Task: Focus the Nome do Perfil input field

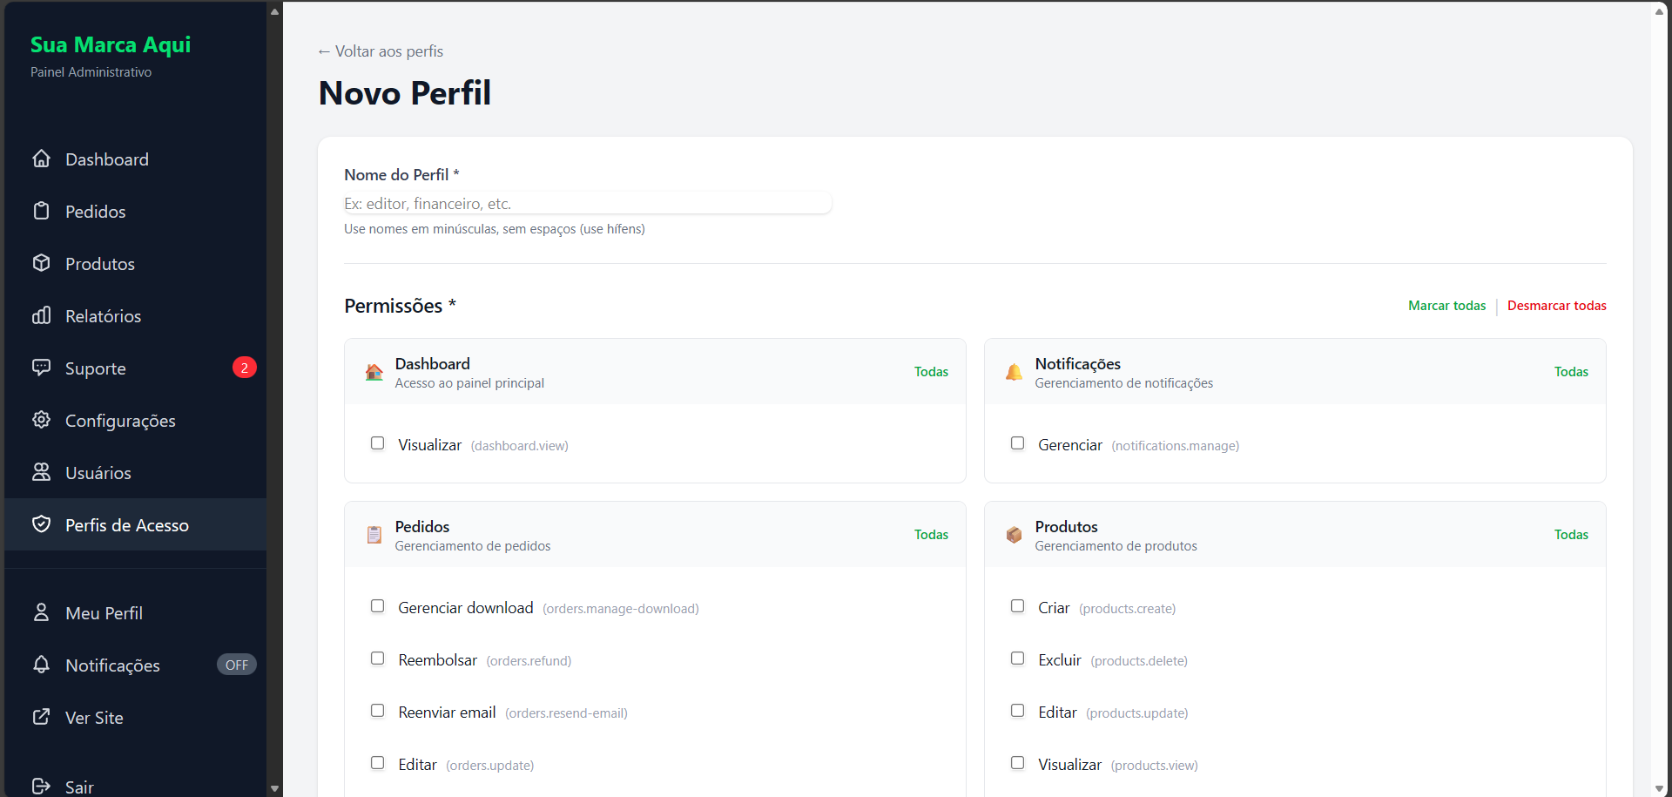Action: pyautogui.click(x=588, y=204)
